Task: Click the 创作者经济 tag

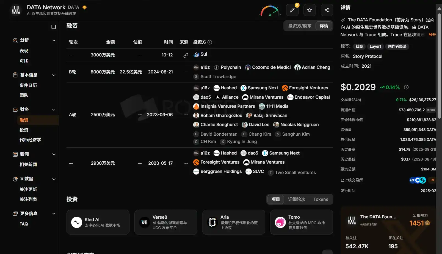Action: click(x=397, y=46)
